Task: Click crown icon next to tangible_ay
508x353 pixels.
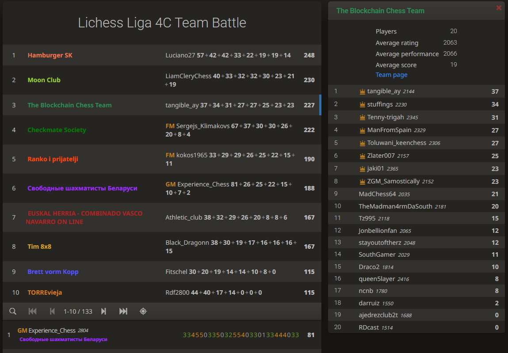Action: pyautogui.click(x=363, y=91)
